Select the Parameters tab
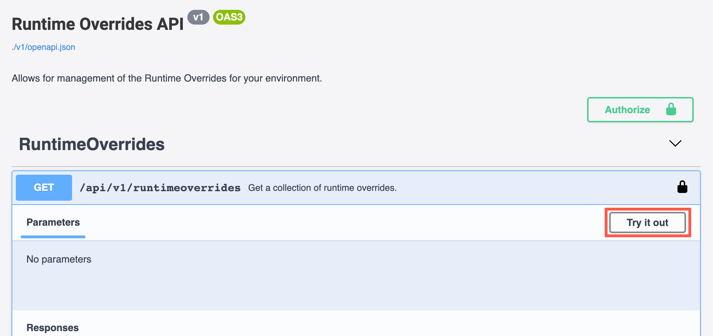Viewport: 713px width, 336px height. (x=53, y=222)
